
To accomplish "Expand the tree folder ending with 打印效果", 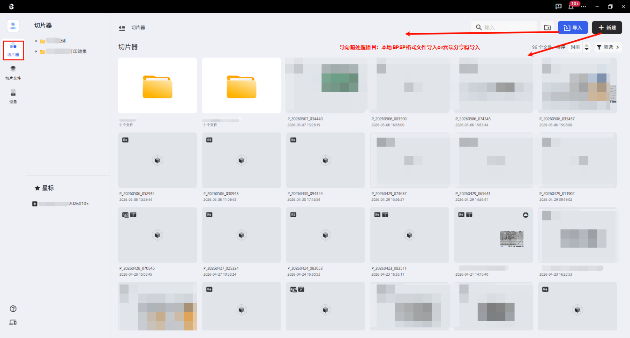I will click(x=36, y=51).
